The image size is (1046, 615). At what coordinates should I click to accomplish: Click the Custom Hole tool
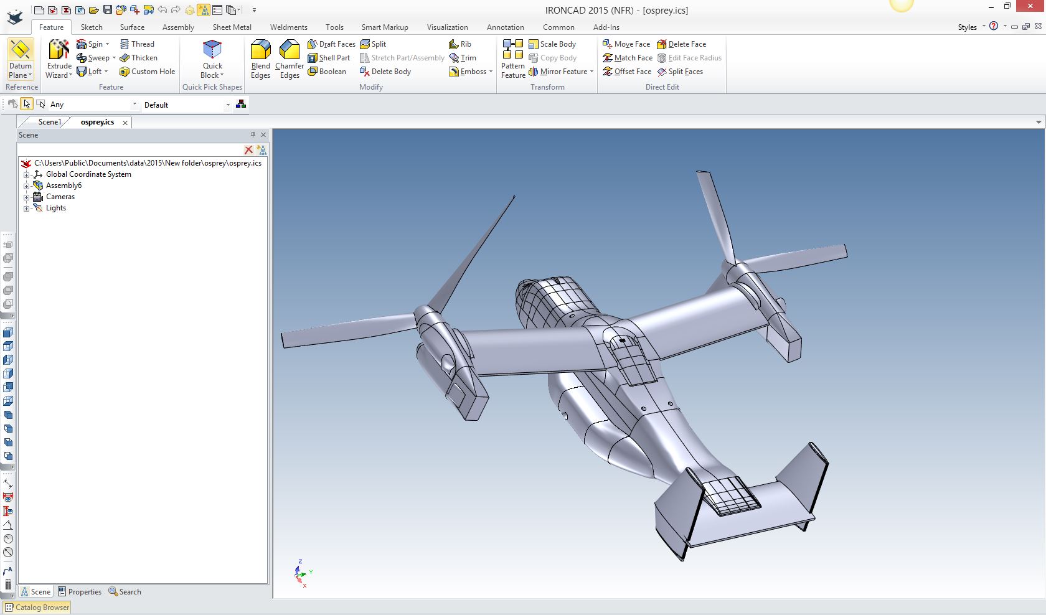pos(147,72)
